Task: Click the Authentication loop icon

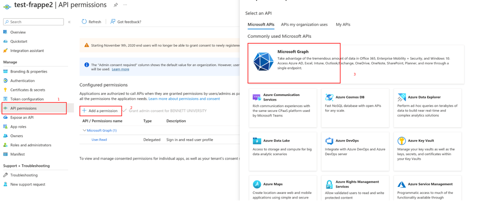Action: click(5, 81)
